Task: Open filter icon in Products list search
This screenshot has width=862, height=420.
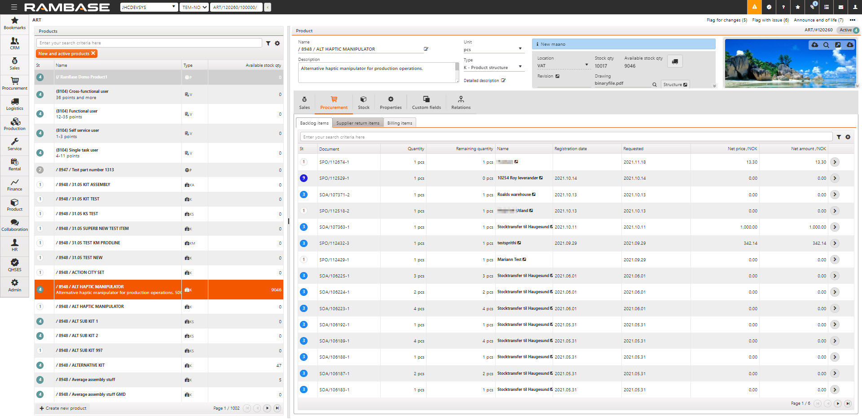Action: 268,43
